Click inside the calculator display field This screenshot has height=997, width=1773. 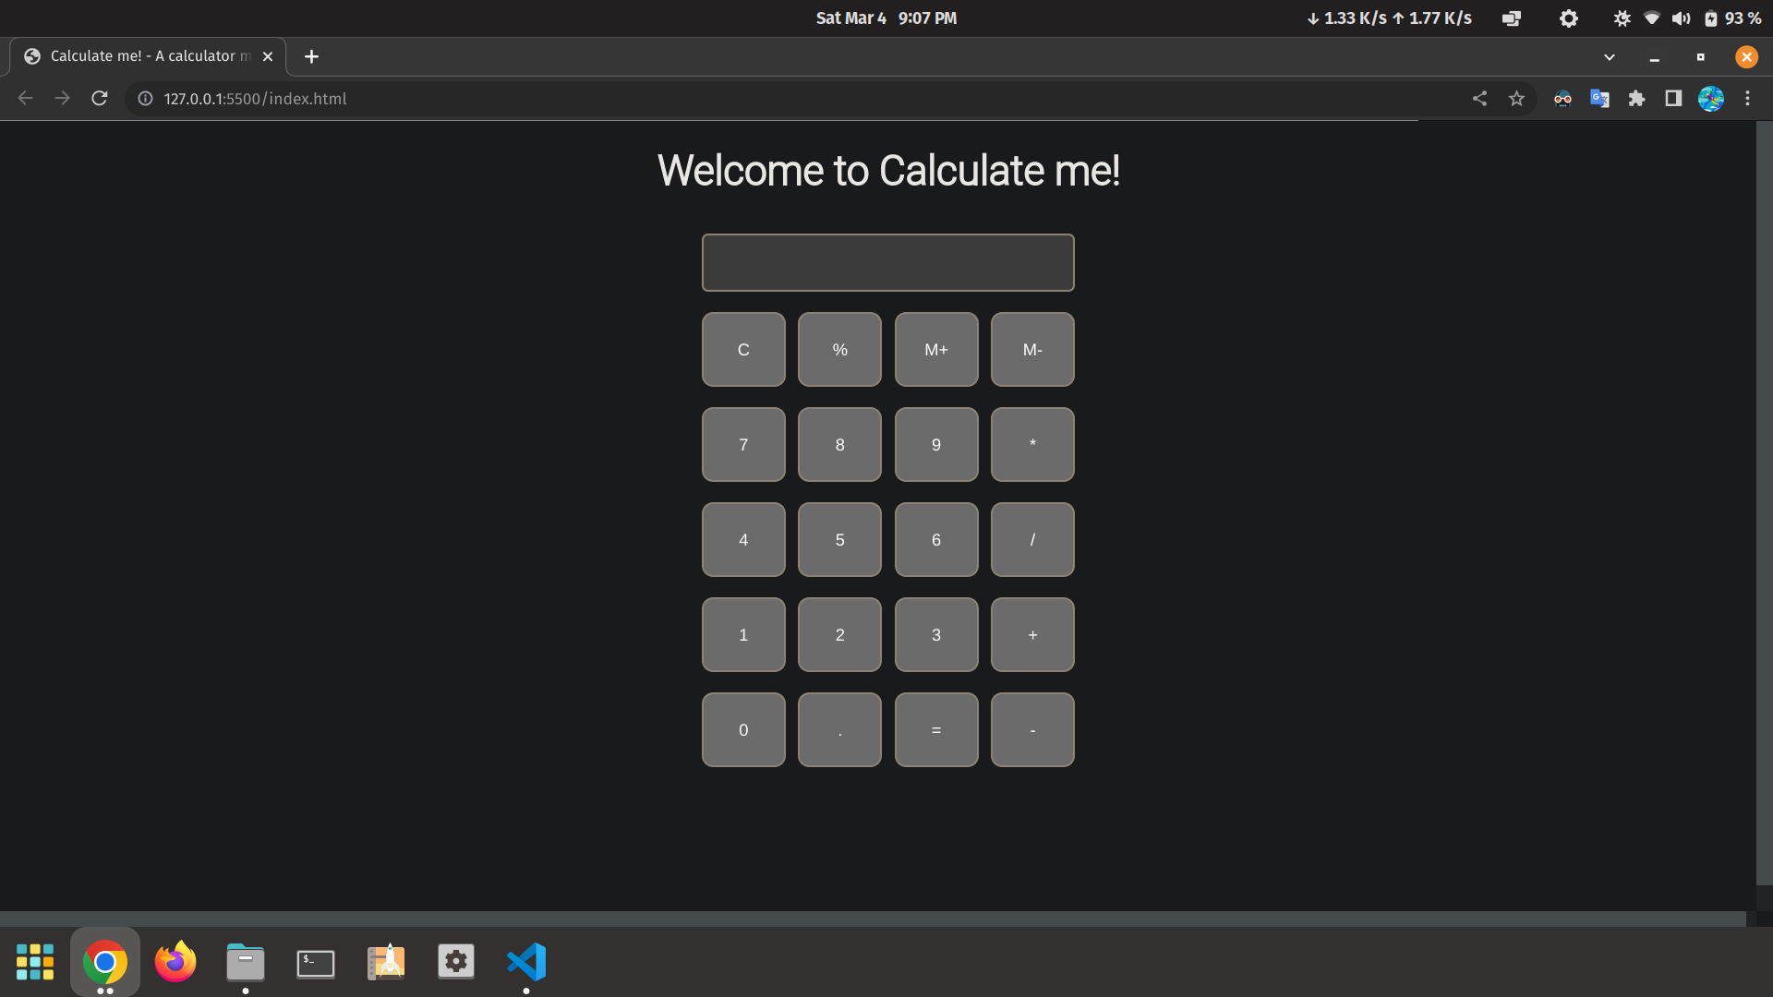tap(886, 262)
